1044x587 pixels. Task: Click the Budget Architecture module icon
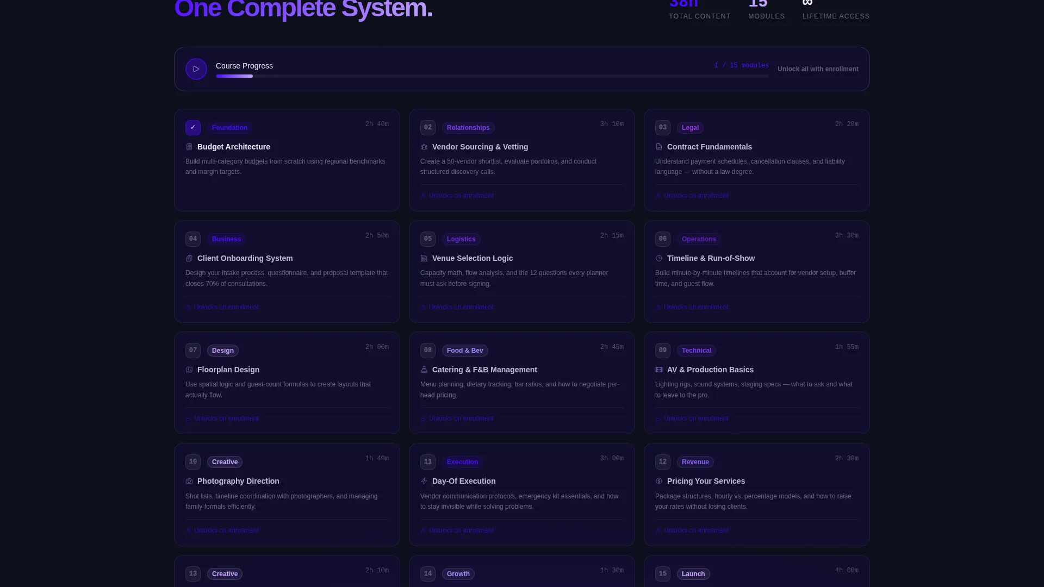[x=189, y=147]
